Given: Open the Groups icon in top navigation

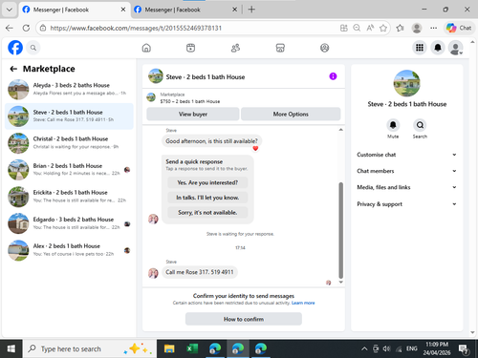Looking at the screenshot, I should coord(324,48).
